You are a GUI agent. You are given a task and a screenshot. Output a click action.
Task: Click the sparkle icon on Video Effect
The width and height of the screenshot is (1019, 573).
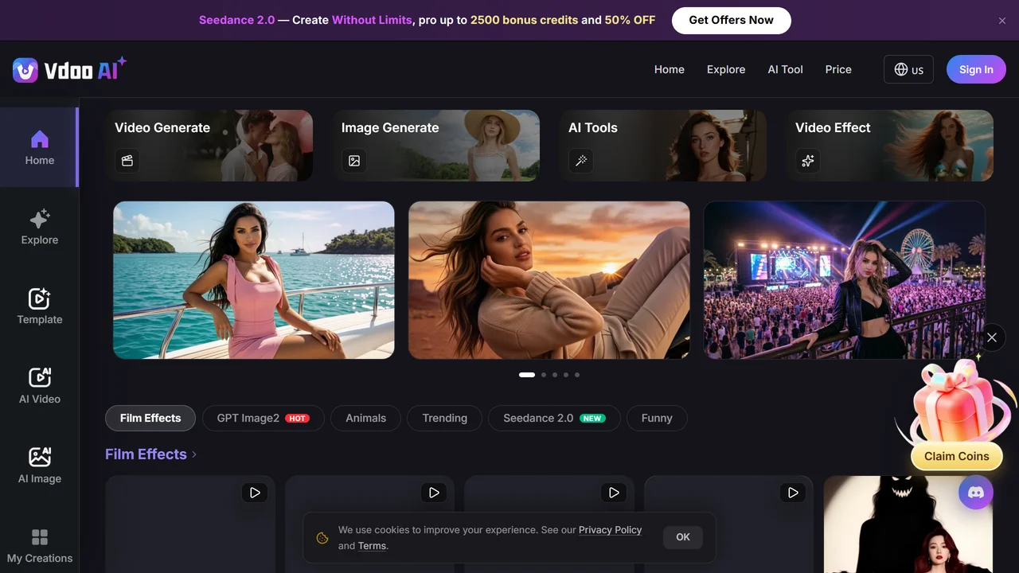point(808,161)
